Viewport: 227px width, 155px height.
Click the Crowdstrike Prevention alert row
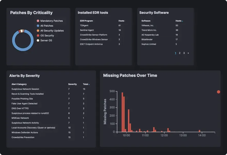tap(23, 137)
